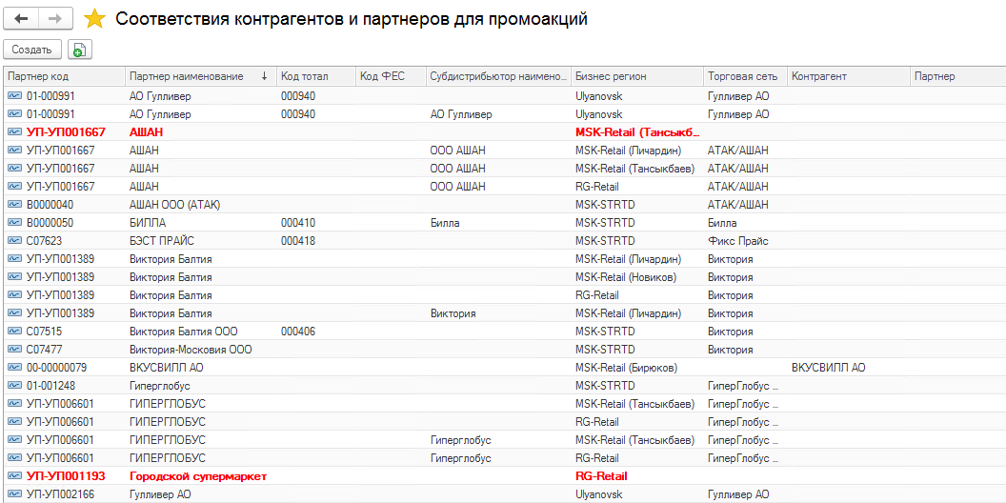The width and height of the screenshot is (1006, 503).
Task: Click the row icon of Городской супермаркет entry
Action: pos(14,476)
